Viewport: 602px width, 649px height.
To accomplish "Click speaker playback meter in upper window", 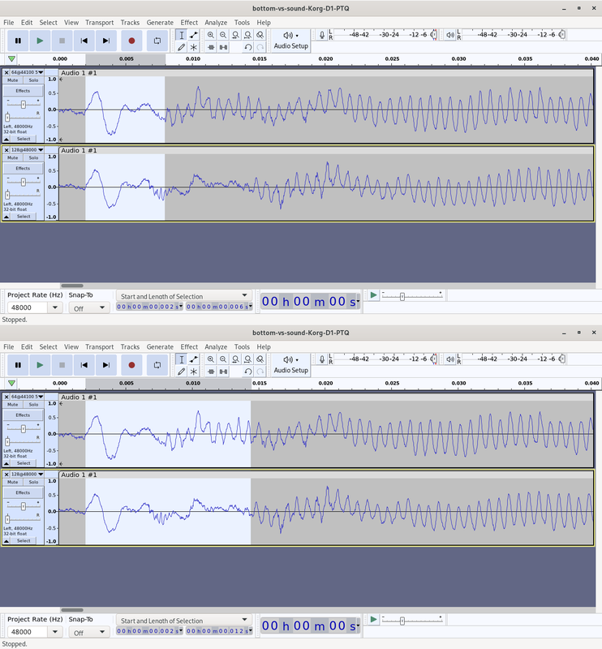I will (450, 35).
